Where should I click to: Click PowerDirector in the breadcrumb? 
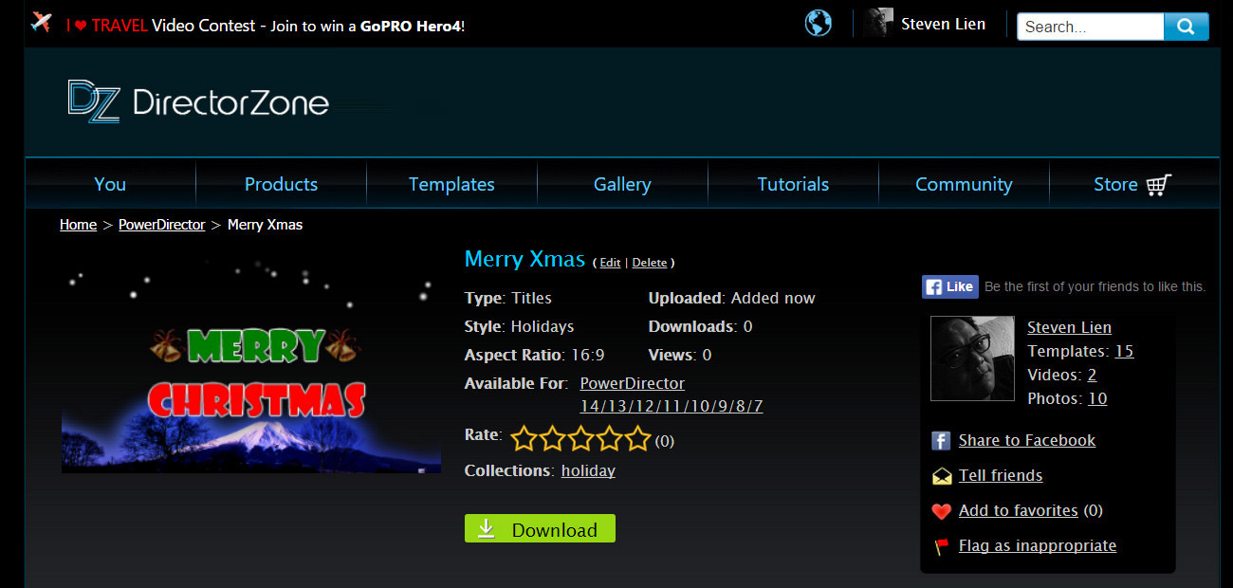[161, 225]
